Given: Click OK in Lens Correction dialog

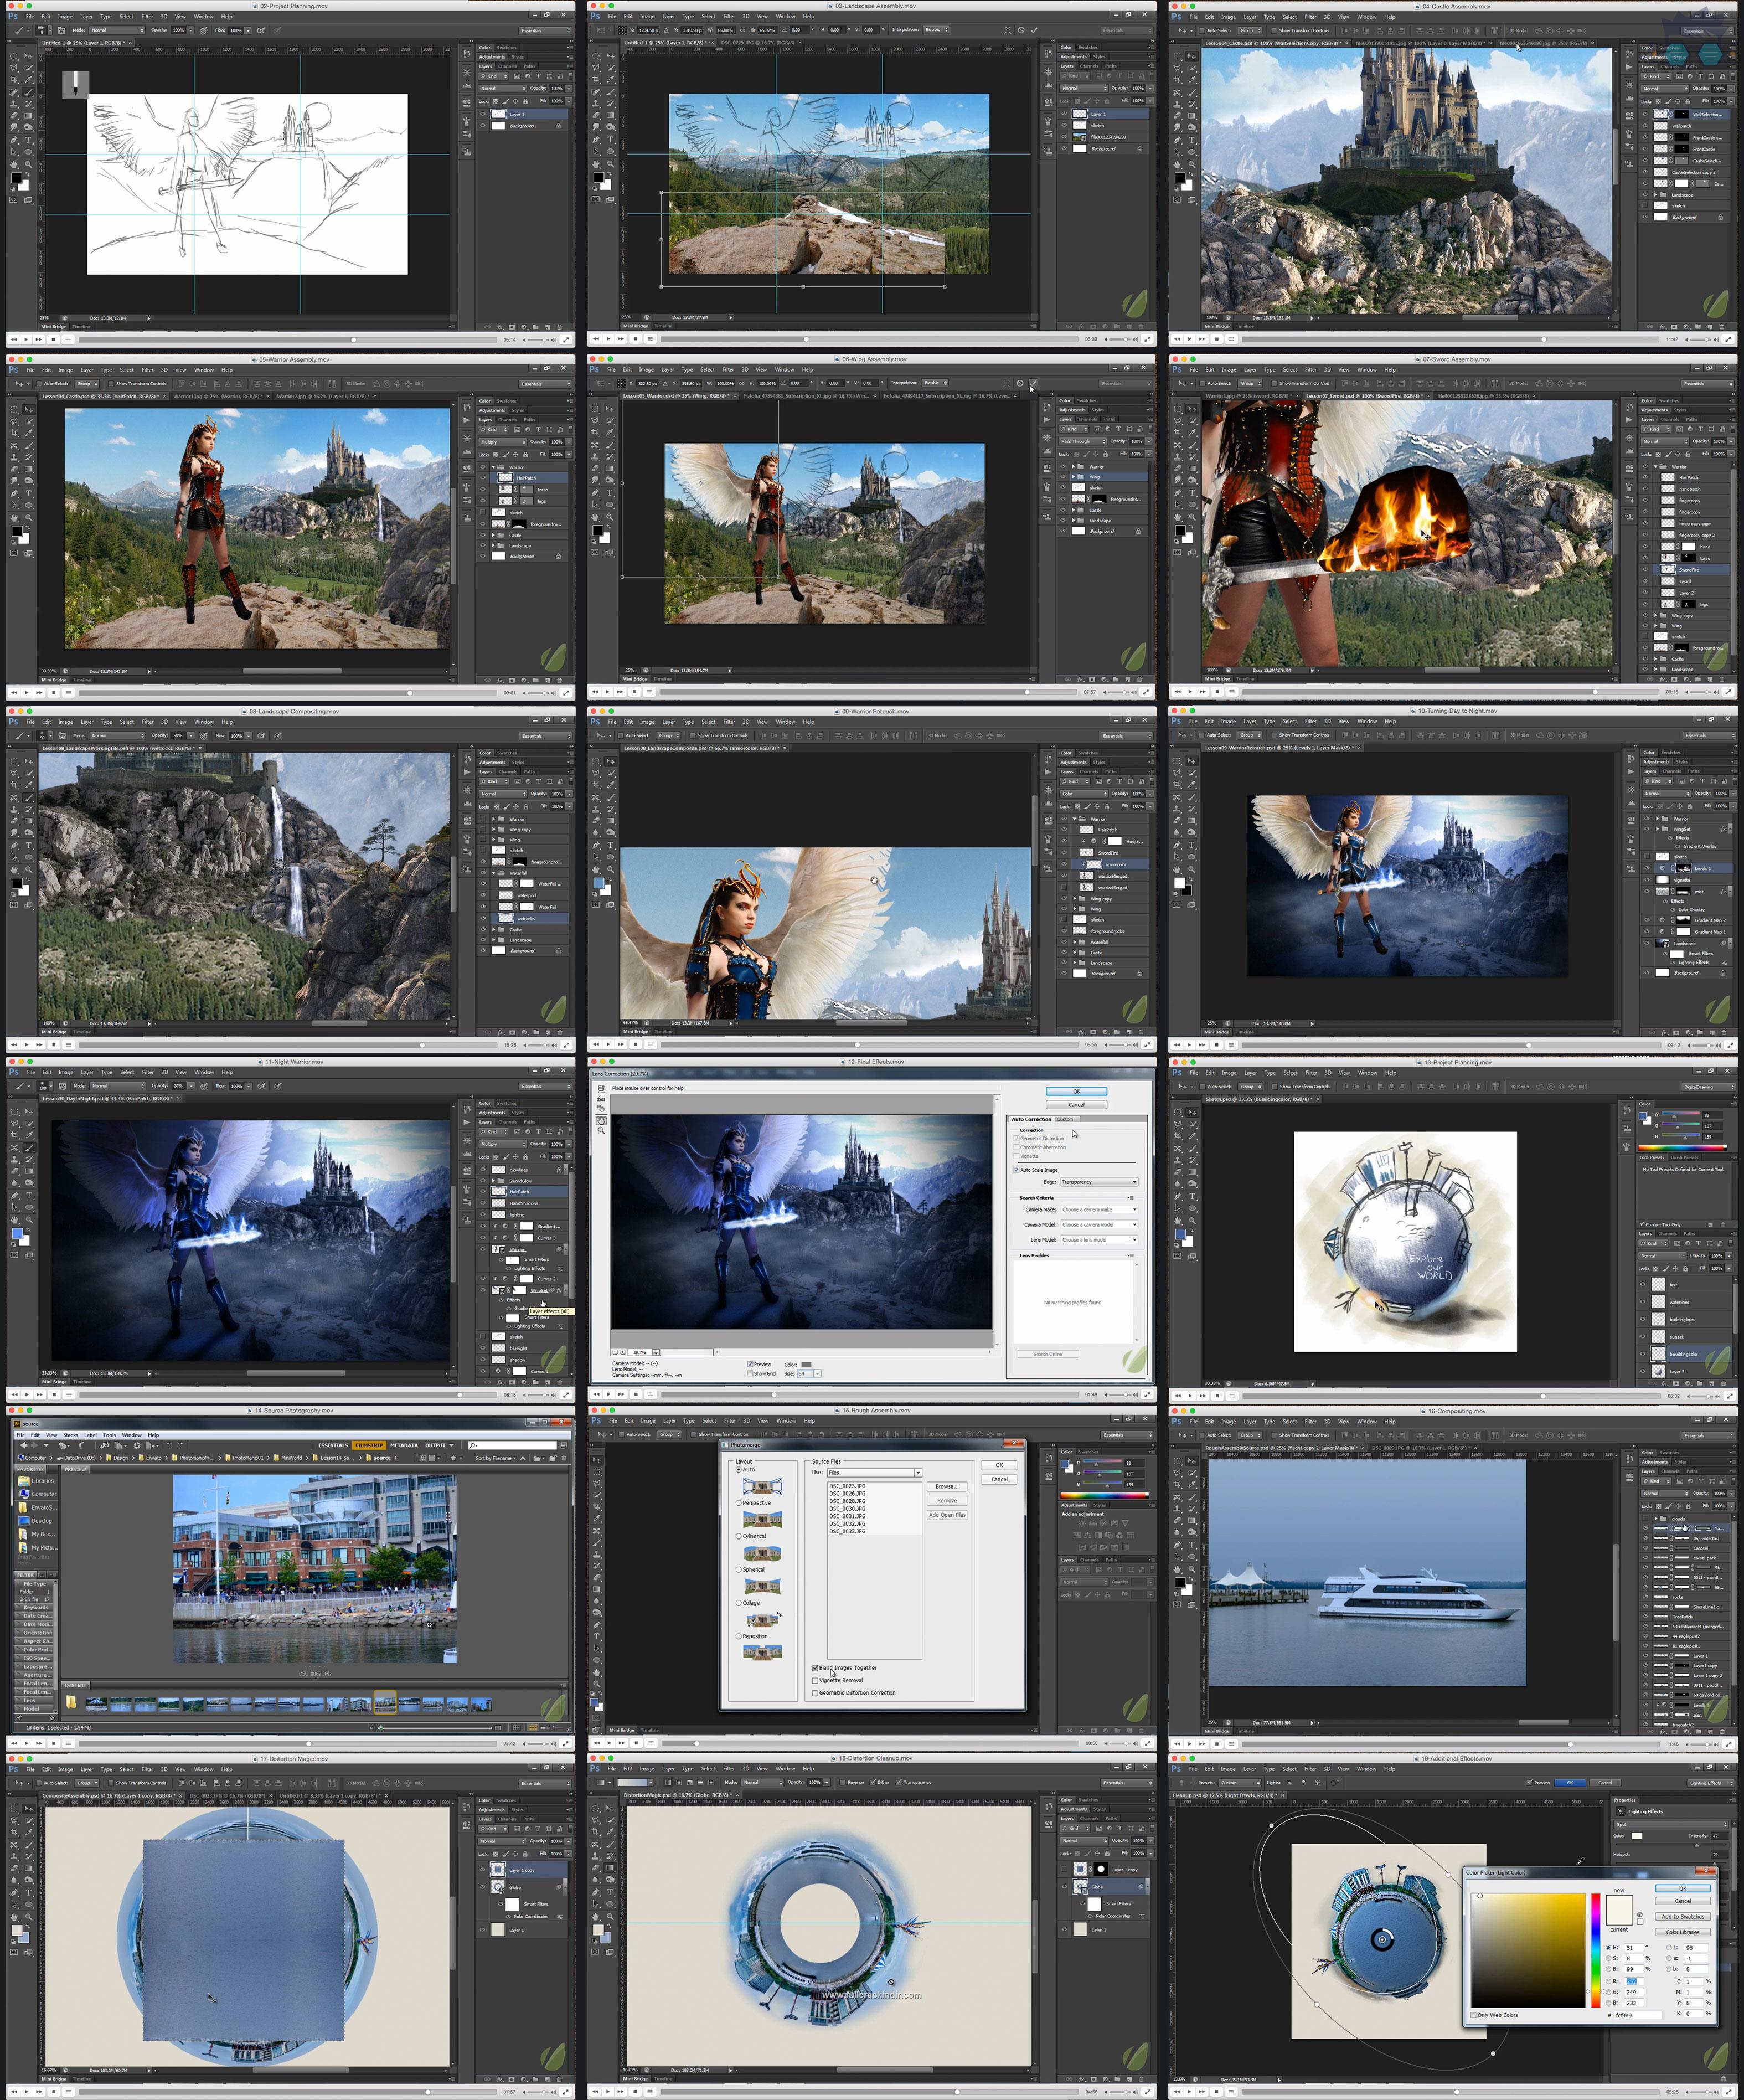Looking at the screenshot, I should [x=1077, y=1091].
